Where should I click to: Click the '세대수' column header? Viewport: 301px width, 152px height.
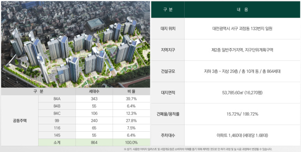click(94, 92)
